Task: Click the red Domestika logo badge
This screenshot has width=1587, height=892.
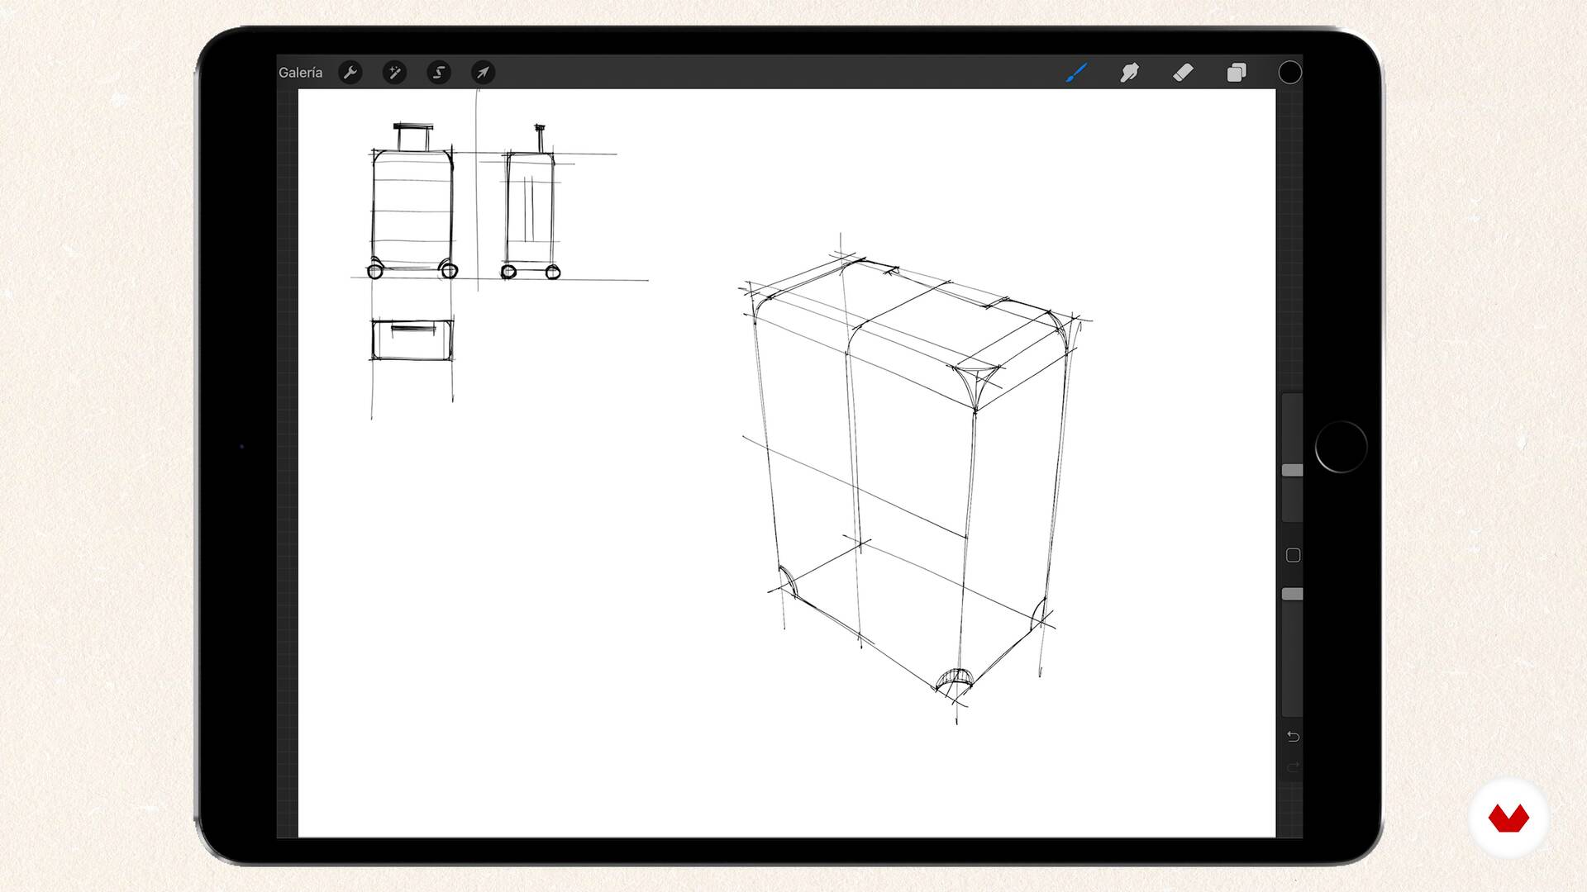Action: [1508, 818]
